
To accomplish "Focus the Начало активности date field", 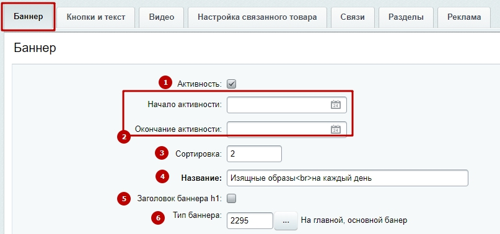I will pos(287,105).
